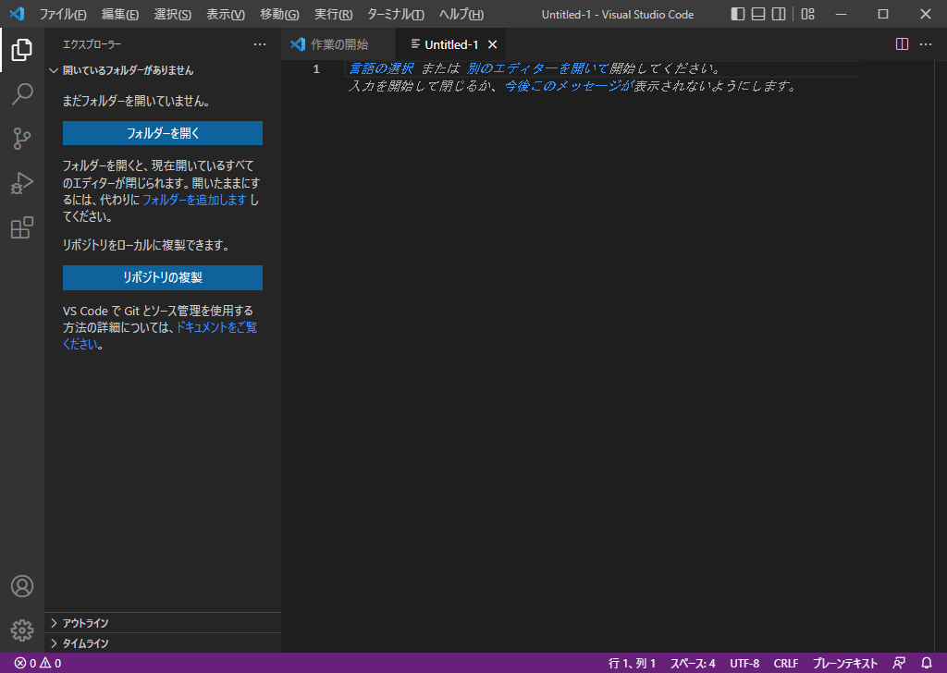Open the スペース: 4 indentation selector
This screenshot has height=673, width=947.
[693, 663]
